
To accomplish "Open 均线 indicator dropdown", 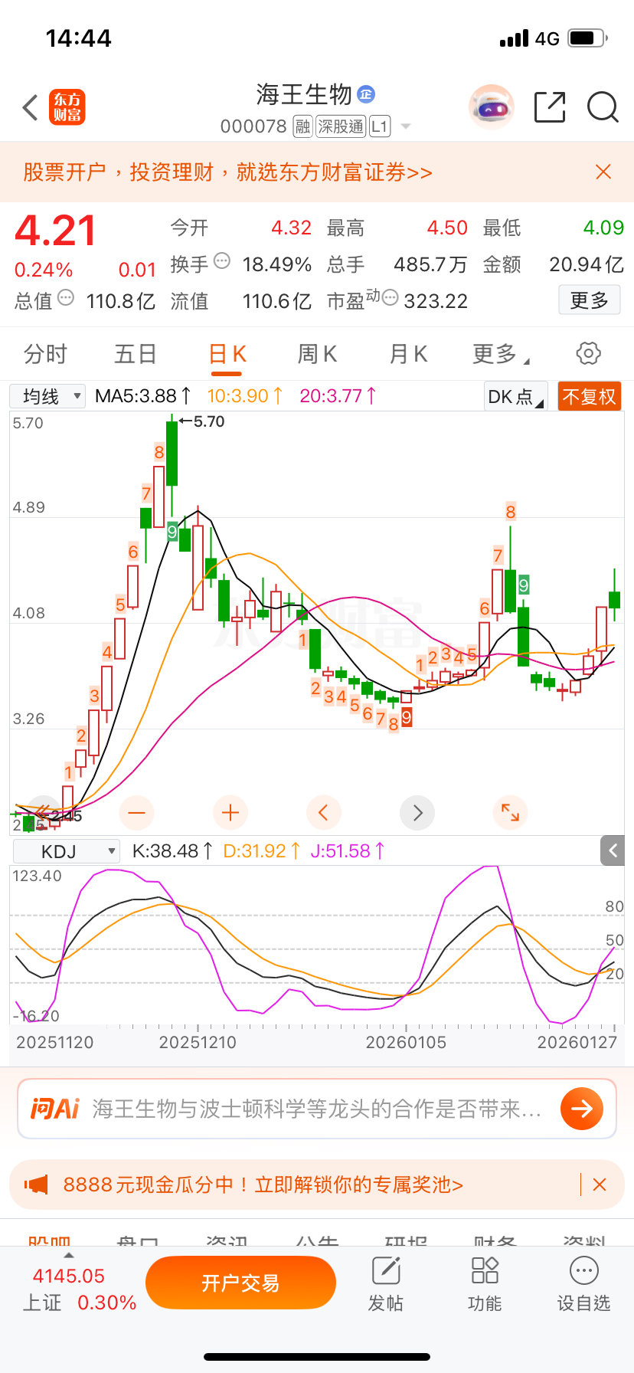I will tap(47, 396).
